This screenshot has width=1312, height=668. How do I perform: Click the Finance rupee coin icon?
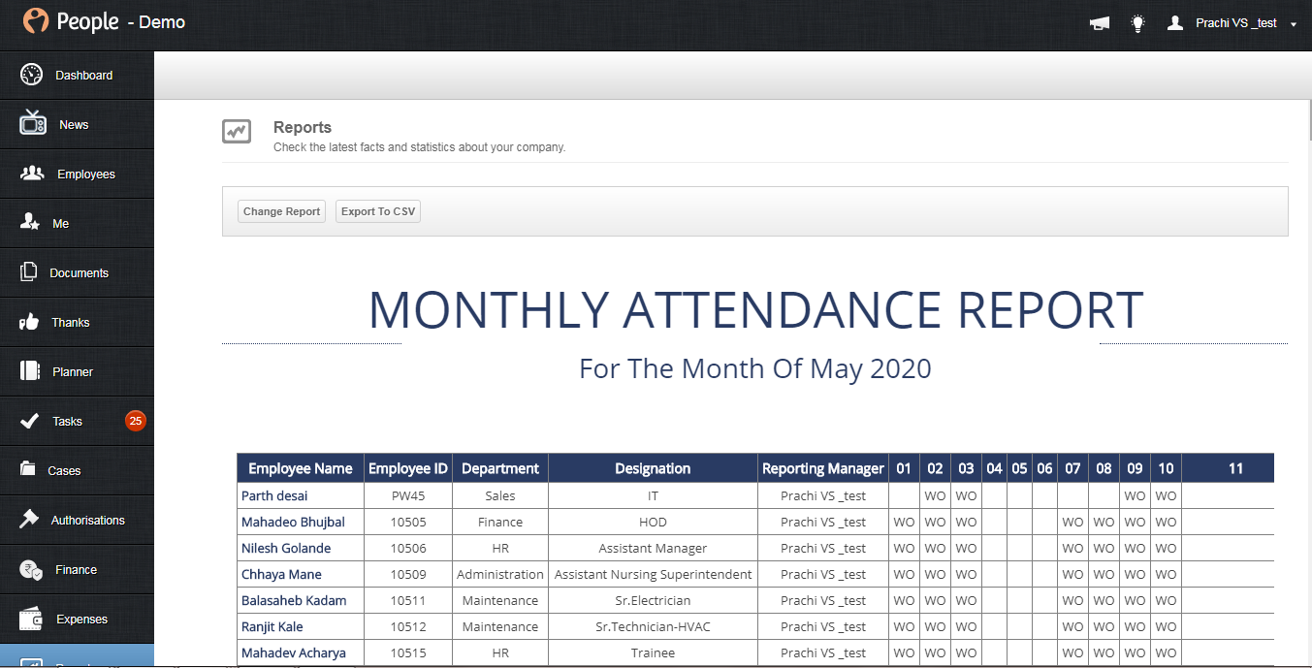[31, 569]
